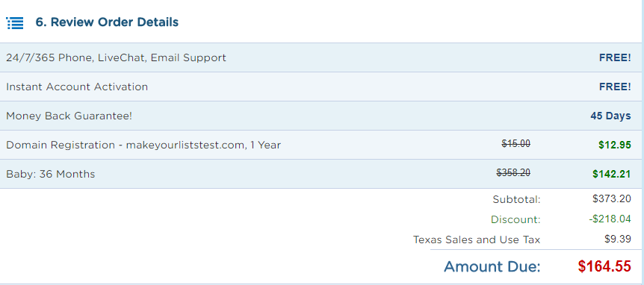Select the Instant Account Activation row
The image size is (644, 285).
click(321, 87)
